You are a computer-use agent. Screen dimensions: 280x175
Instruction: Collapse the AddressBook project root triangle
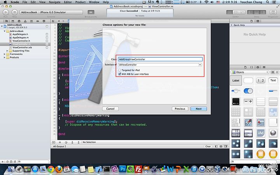(2, 26)
